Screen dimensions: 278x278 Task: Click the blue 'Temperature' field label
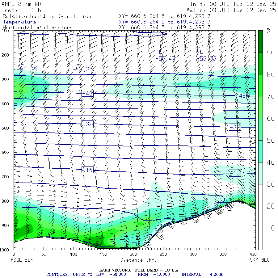click(19, 22)
